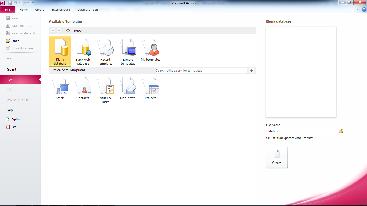Click the Search Office.com for templates field
Viewport: 367px width, 206px height.
point(202,71)
